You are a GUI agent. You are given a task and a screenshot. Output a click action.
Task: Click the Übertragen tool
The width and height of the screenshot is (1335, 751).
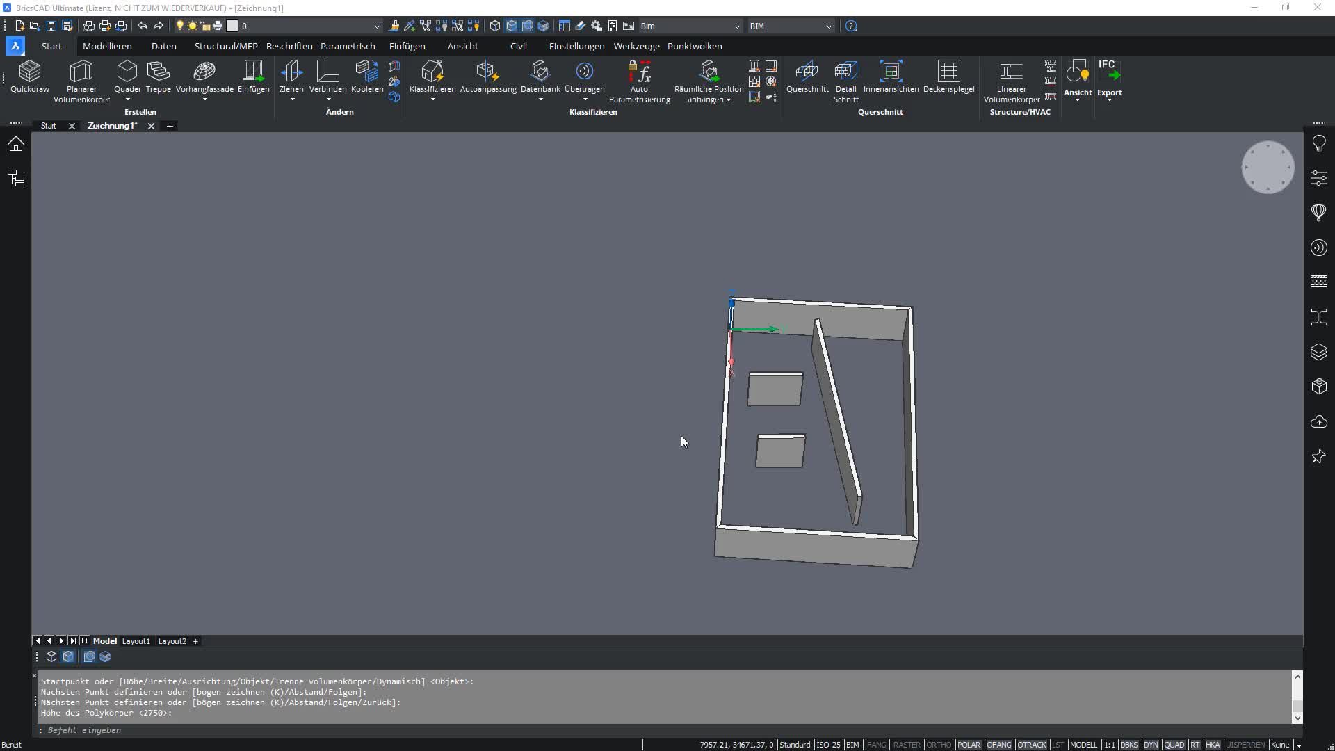point(585,76)
